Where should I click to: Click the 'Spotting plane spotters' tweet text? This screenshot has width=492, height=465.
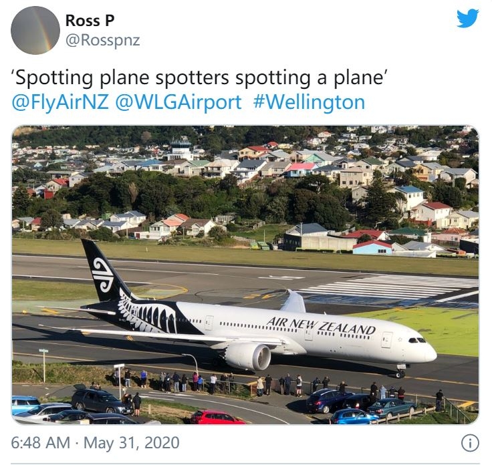pyautogui.click(x=199, y=77)
